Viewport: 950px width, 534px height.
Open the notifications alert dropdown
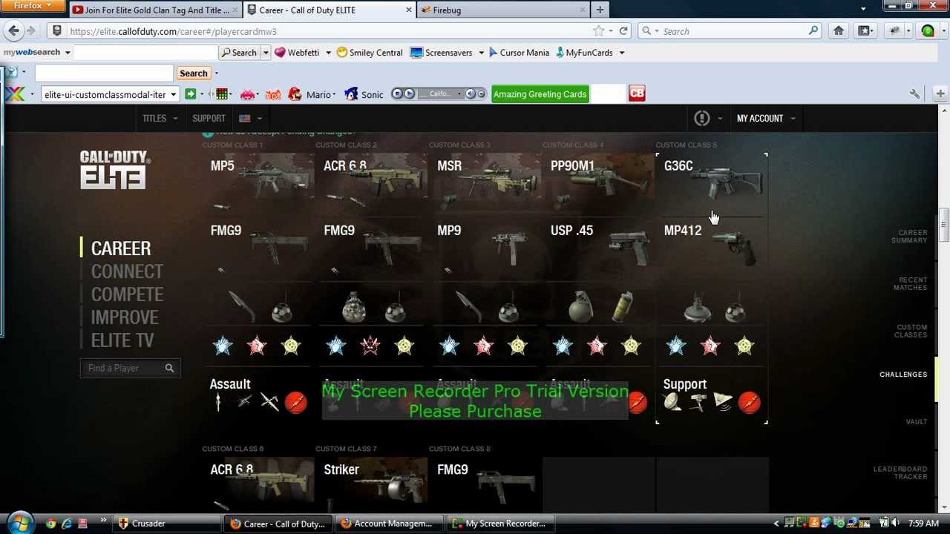click(x=707, y=118)
